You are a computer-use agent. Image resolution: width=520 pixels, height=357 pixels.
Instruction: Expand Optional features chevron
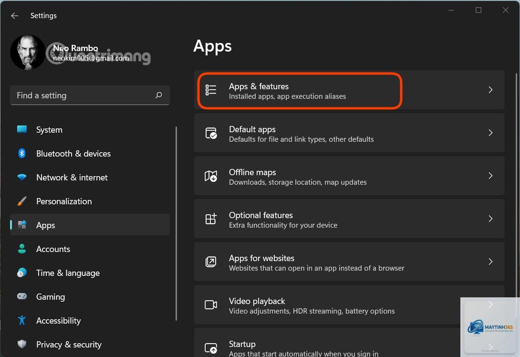tap(490, 219)
